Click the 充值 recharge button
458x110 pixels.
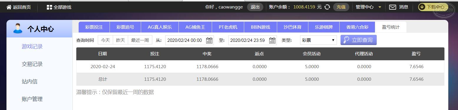pyautogui.click(x=341, y=7)
